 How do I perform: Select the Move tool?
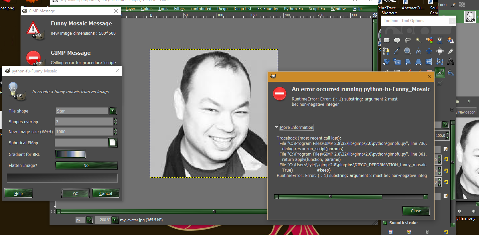429,51
